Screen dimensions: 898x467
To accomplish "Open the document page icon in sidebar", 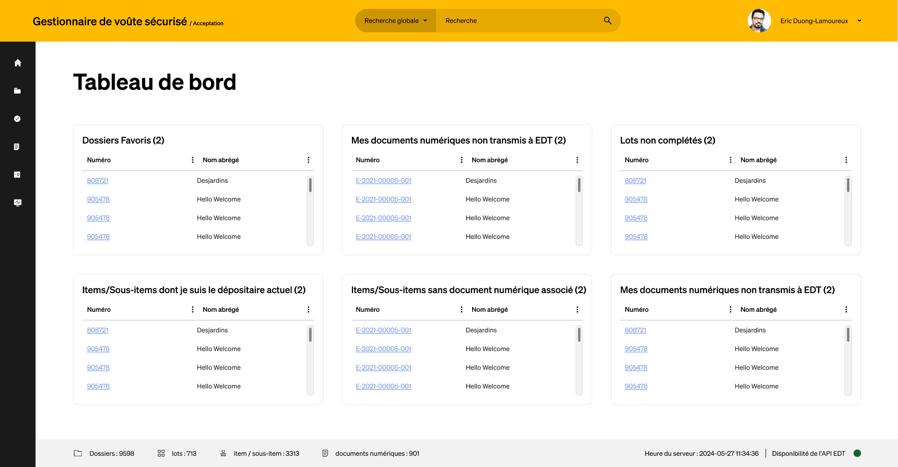I will (x=17, y=147).
